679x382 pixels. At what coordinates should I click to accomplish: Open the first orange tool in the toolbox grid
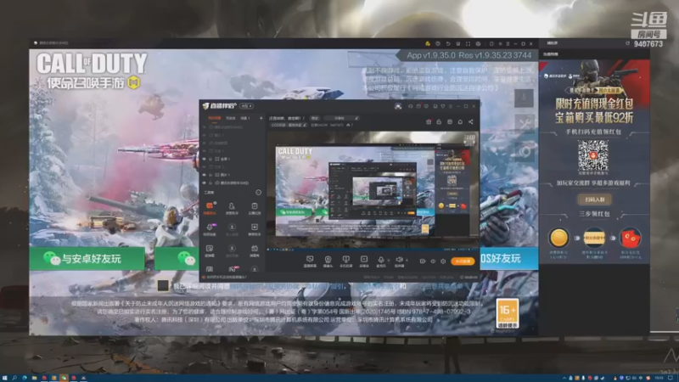click(210, 207)
